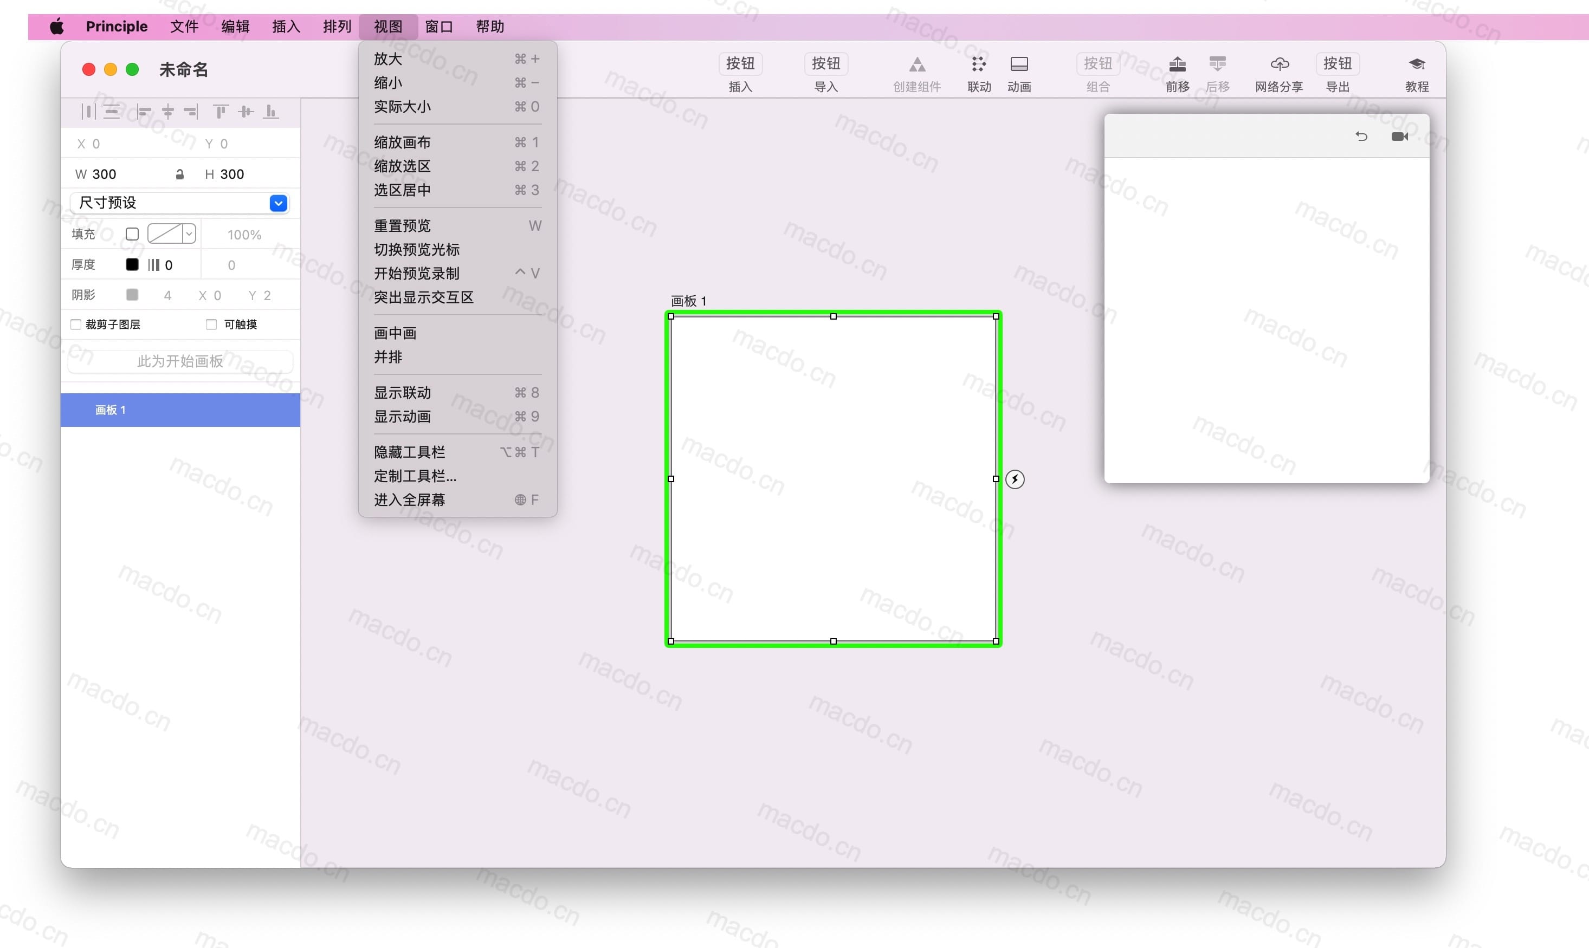Choose 切换预览光标 menu item
The height and width of the screenshot is (948, 1589).
pos(457,250)
